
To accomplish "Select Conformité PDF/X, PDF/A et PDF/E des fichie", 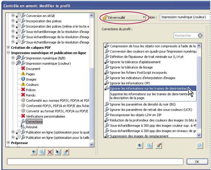I will point(58,106).
